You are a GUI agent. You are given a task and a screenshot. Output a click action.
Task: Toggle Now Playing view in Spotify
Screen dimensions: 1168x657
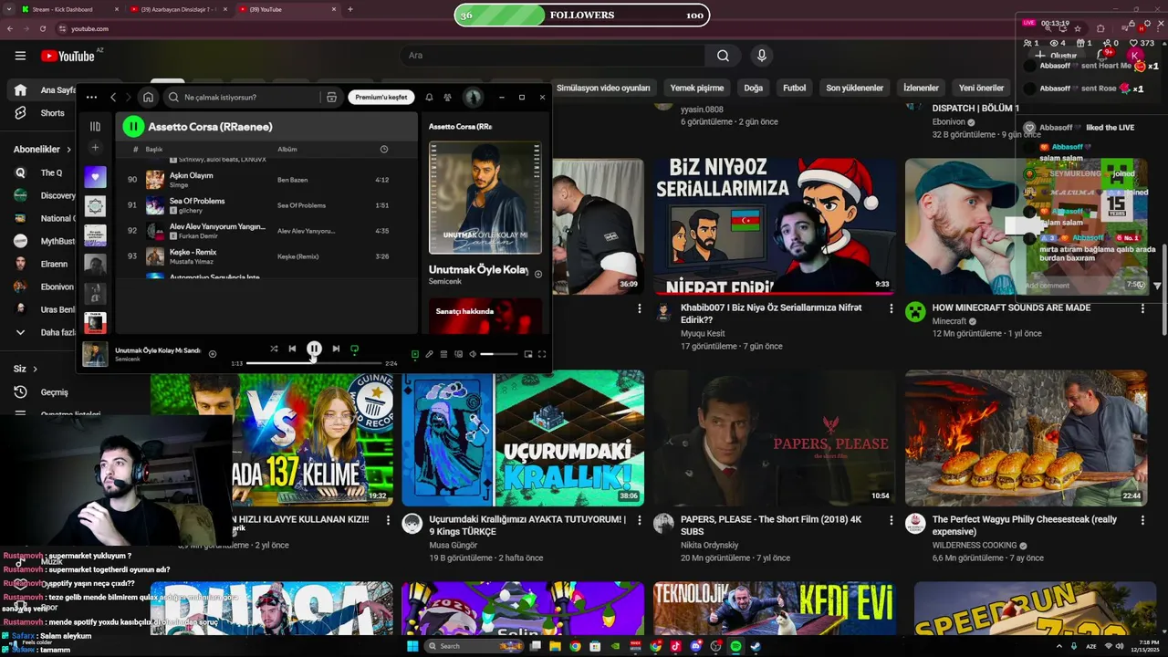coord(414,354)
